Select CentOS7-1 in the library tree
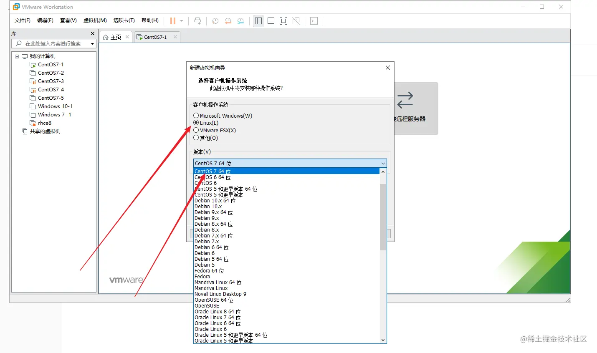Viewport: 597px width, 353px height. pyautogui.click(x=51, y=65)
